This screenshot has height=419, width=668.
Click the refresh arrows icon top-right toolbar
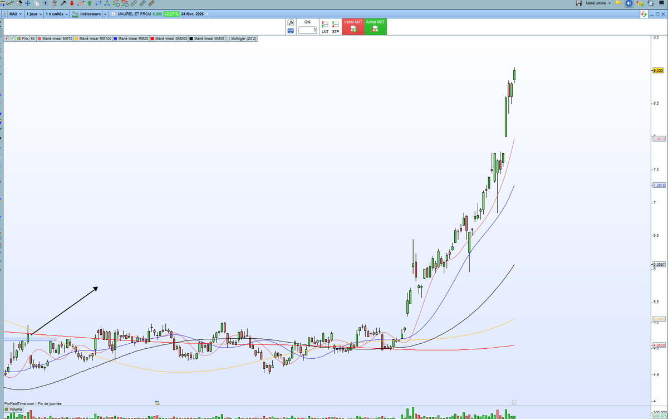point(651,3)
